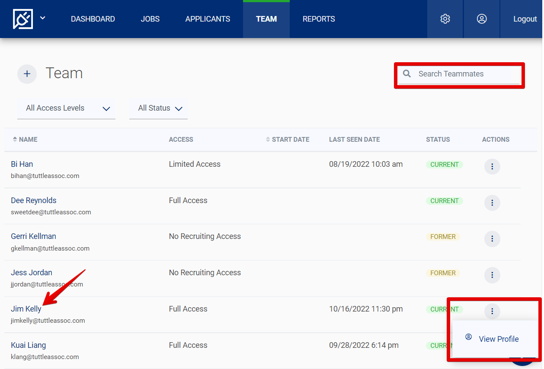The width and height of the screenshot is (544, 369).
Task: Open the actions kebab menu for Kuai Liang
Action: 492,347
